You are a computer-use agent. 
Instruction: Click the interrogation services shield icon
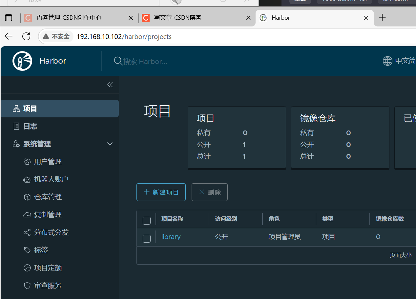27,286
